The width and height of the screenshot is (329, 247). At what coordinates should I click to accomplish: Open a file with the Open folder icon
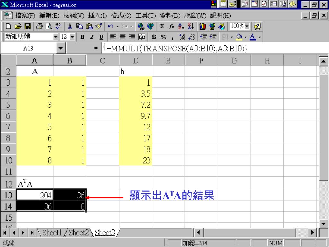18,26
